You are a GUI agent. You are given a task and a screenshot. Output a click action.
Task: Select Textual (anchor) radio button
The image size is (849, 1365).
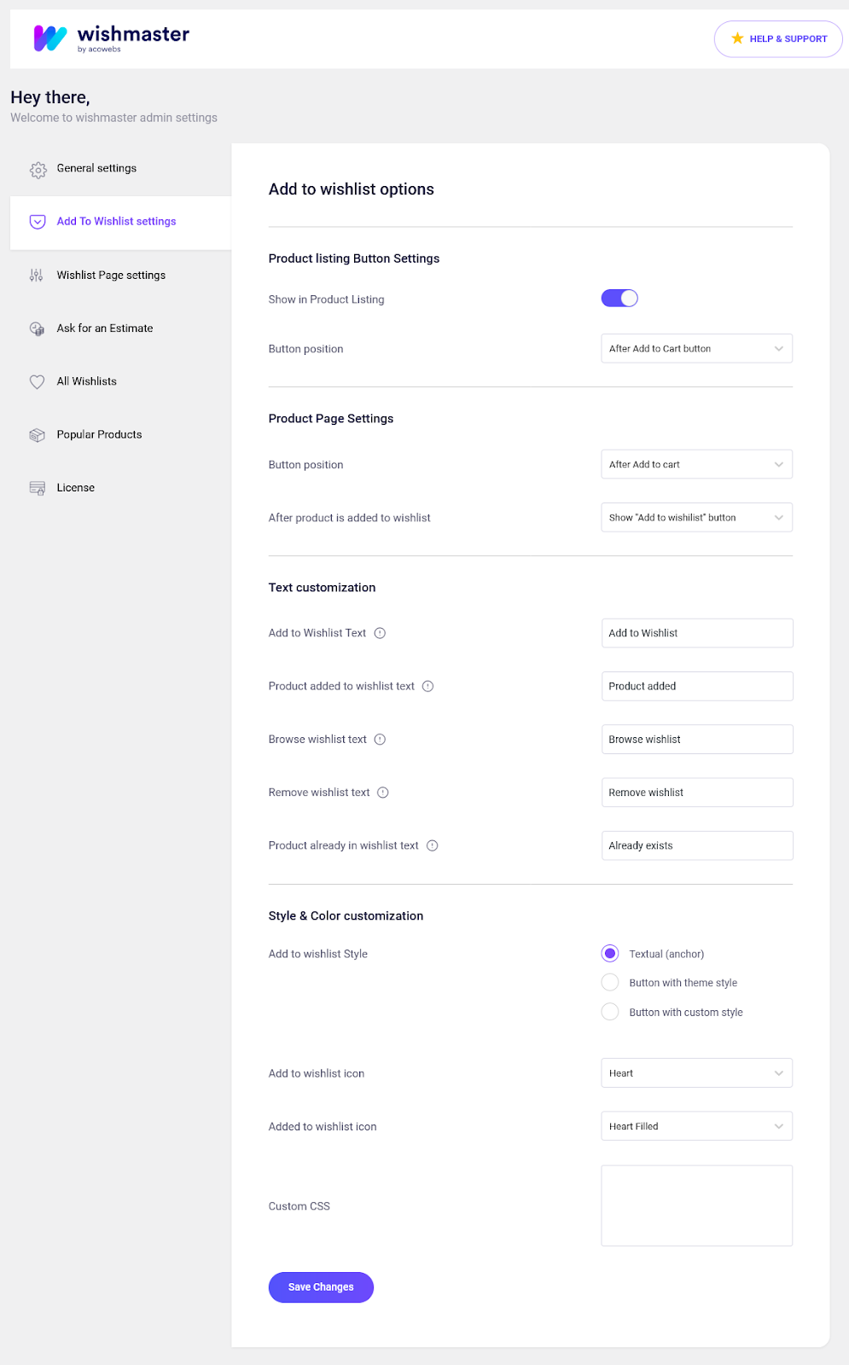click(x=610, y=954)
